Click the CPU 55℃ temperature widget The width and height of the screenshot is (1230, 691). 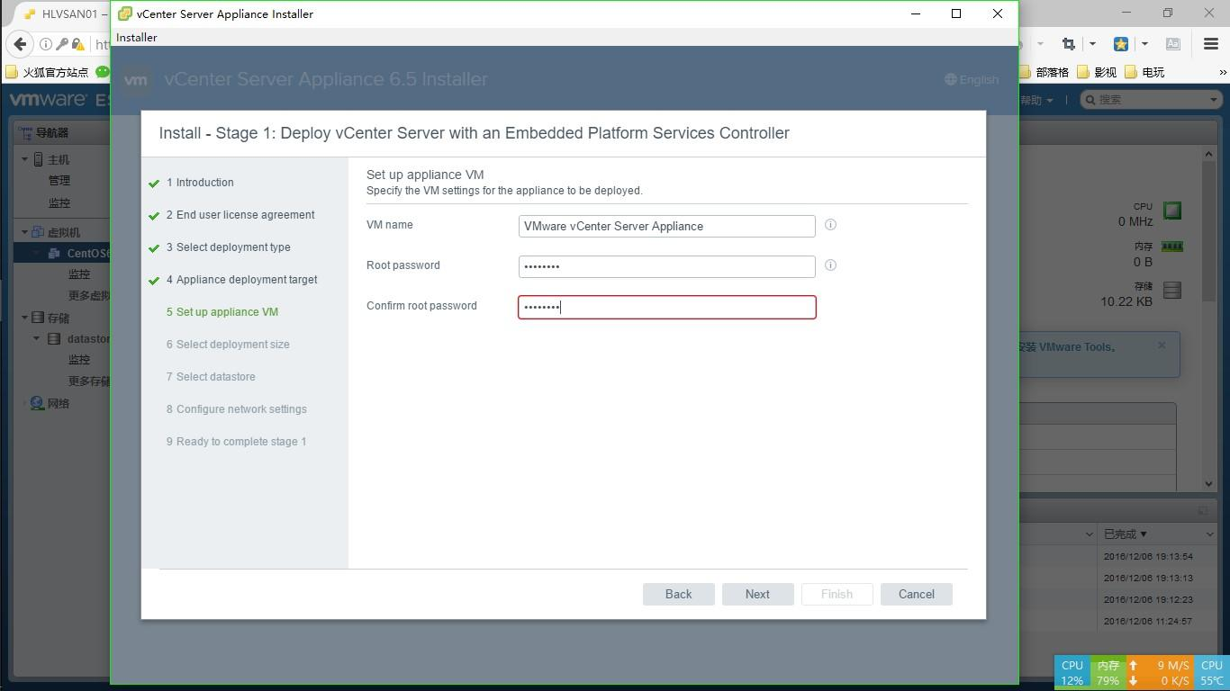[1211, 673]
